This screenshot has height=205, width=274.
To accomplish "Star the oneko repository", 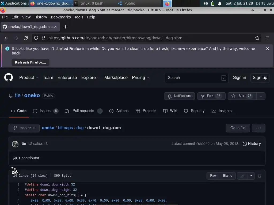I will point(242,96).
